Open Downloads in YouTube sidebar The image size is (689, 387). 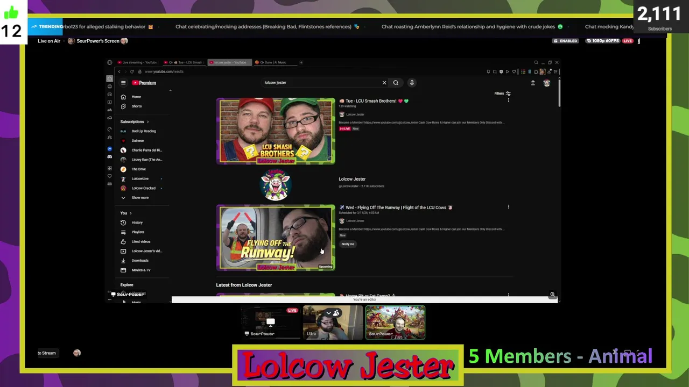(135, 261)
